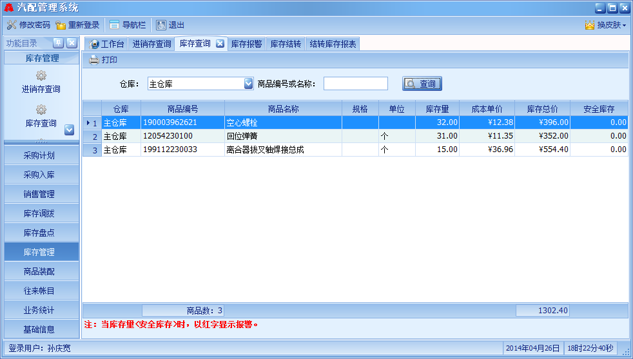This screenshot has width=633, height=359.
Task: Click the 修改密码 change password icon
Action: (12, 25)
